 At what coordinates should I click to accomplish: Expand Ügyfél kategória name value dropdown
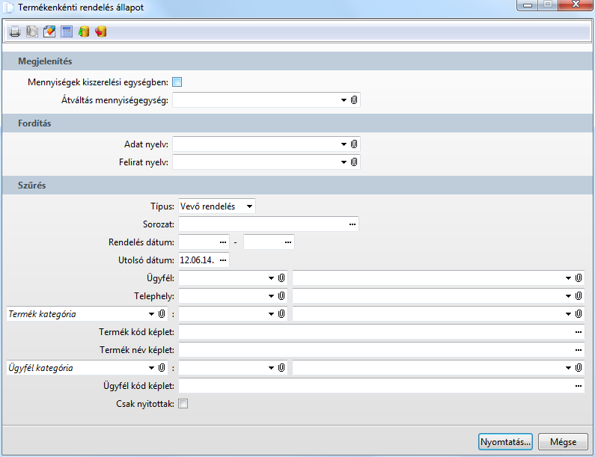coord(569,368)
